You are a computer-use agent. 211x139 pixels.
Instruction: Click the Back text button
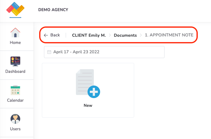55,35
